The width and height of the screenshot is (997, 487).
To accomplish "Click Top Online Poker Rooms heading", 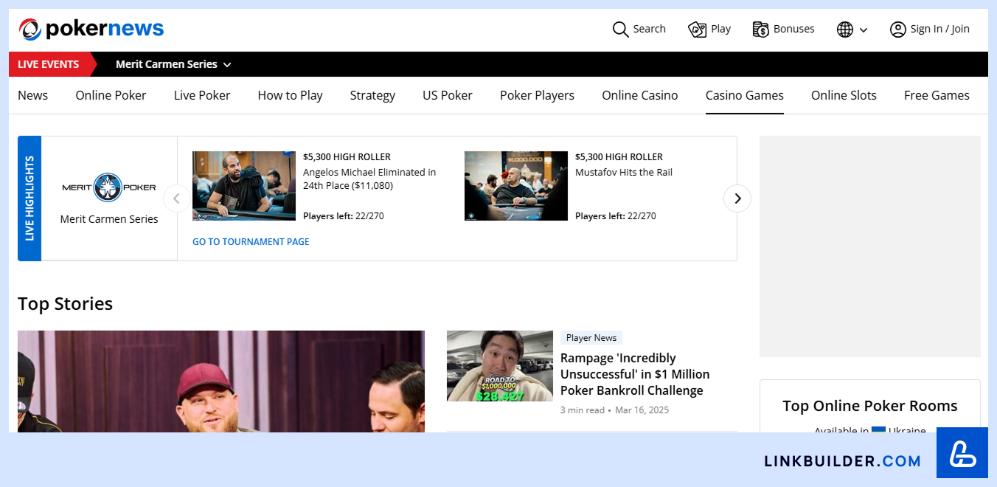I will [870, 406].
